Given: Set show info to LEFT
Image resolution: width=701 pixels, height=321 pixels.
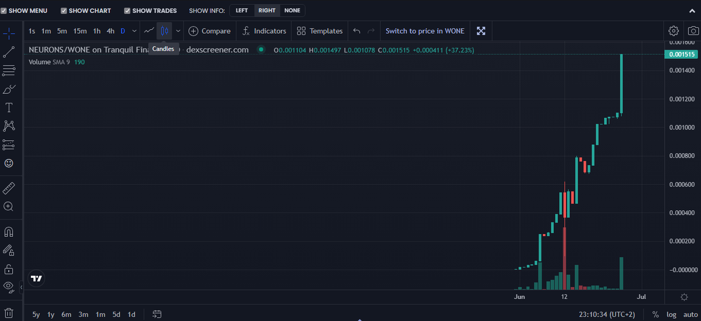Looking at the screenshot, I should (242, 11).
